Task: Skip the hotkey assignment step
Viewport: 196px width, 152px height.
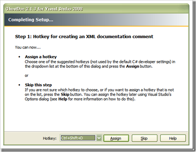Action: 144,138
